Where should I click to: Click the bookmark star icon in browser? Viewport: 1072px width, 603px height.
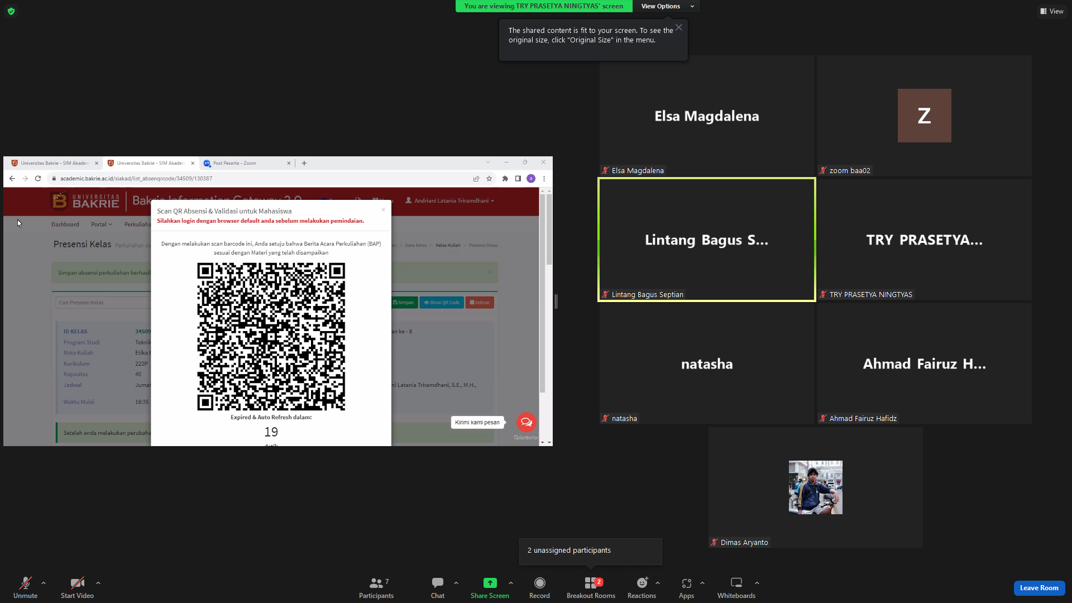click(x=489, y=179)
